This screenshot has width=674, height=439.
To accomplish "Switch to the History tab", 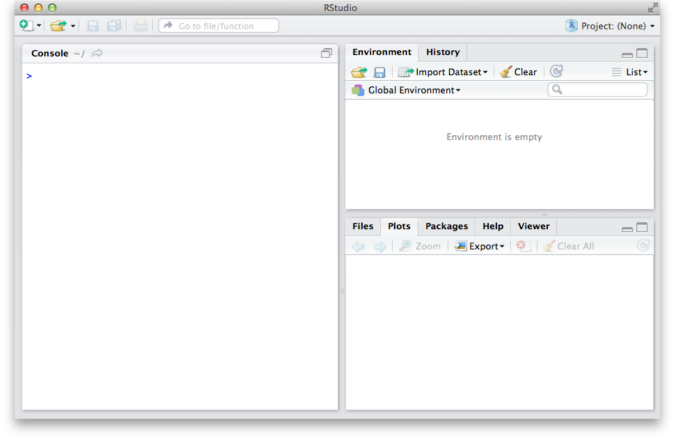I will point(443,52).
